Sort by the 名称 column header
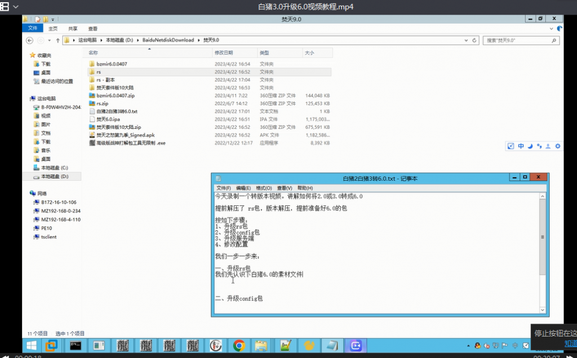This screenshot has height=358, width=577. click(x=149, y=53)
